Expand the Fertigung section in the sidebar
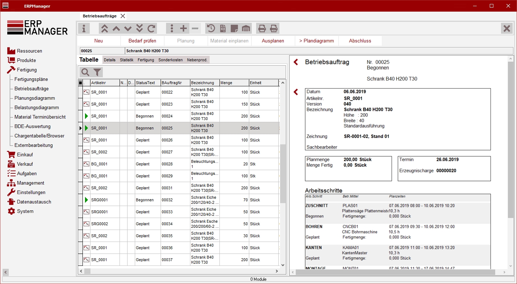Viewport: 517px width, 284px height. tap(27, 70)
